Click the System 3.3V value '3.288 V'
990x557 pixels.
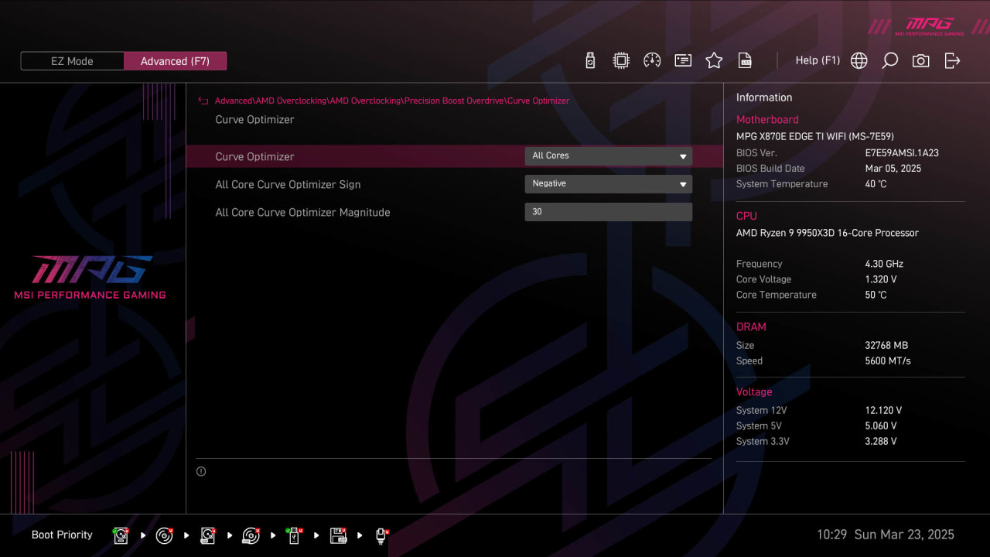tap(881, 442)
